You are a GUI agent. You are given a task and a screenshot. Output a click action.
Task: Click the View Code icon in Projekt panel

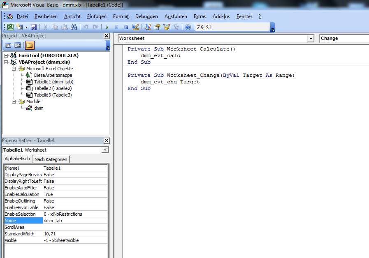point(8,45)
